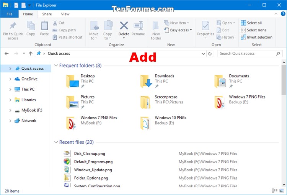Expand the OneDrive tree node
Viewport: 287px width, 195px height.
point(10,79)
